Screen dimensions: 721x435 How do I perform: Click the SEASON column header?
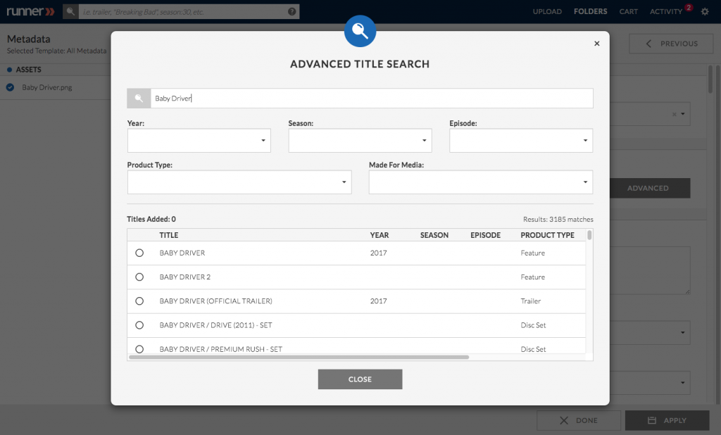pos(434,235)
